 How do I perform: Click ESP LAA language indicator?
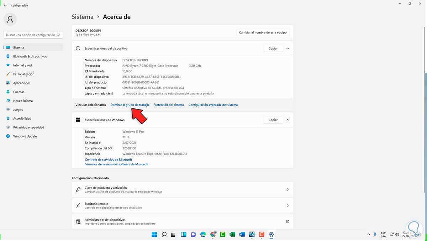[x=383, y=235]
